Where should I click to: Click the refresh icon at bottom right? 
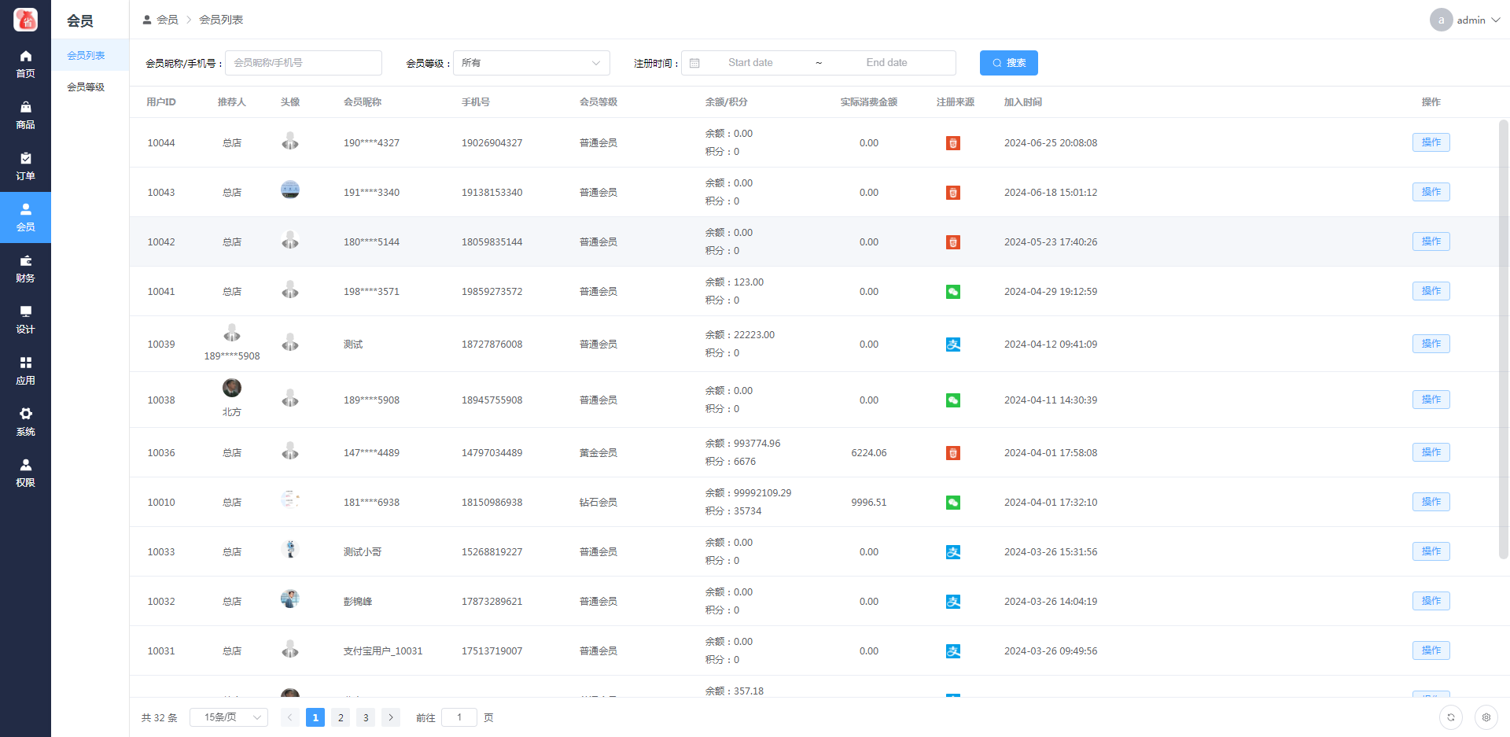pos(1450,717)
